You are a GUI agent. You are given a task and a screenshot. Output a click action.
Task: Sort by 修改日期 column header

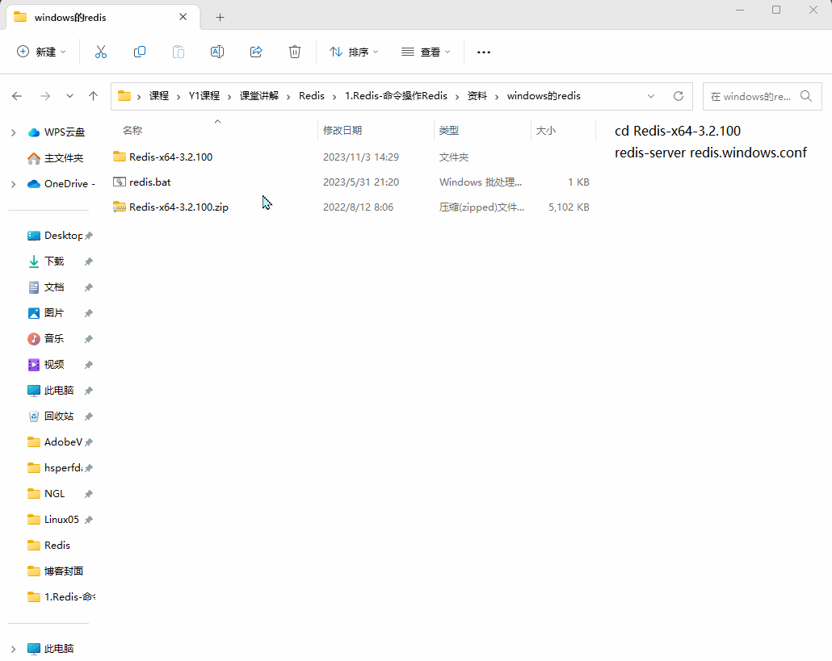pos(342,131)
